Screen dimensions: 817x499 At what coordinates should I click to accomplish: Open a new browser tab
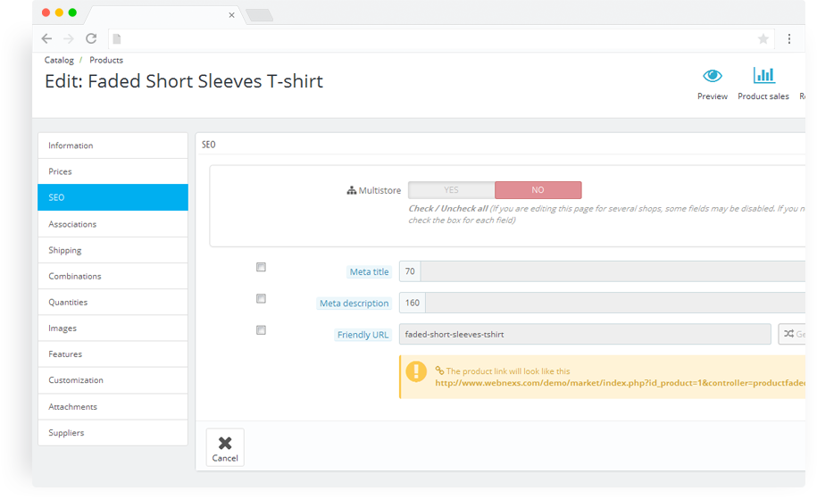click(x=260, y=15)
